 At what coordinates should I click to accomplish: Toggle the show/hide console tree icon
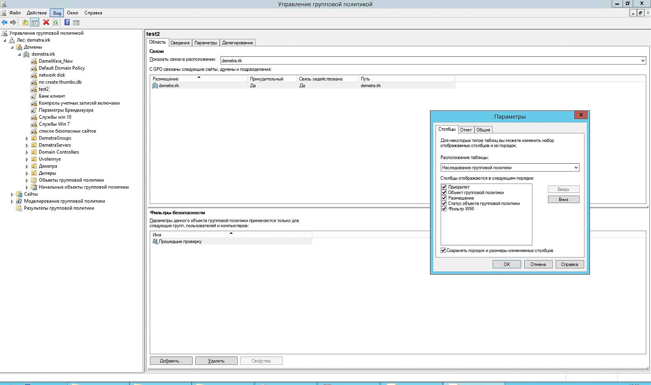pos(35,22)
